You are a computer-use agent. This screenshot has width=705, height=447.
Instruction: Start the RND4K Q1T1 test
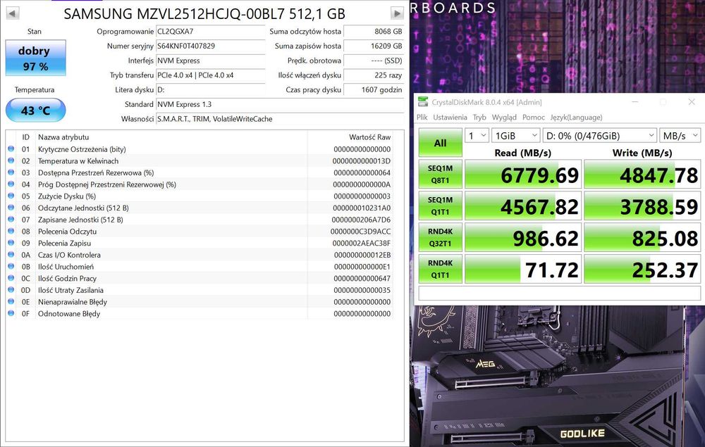tap(440, 269)
